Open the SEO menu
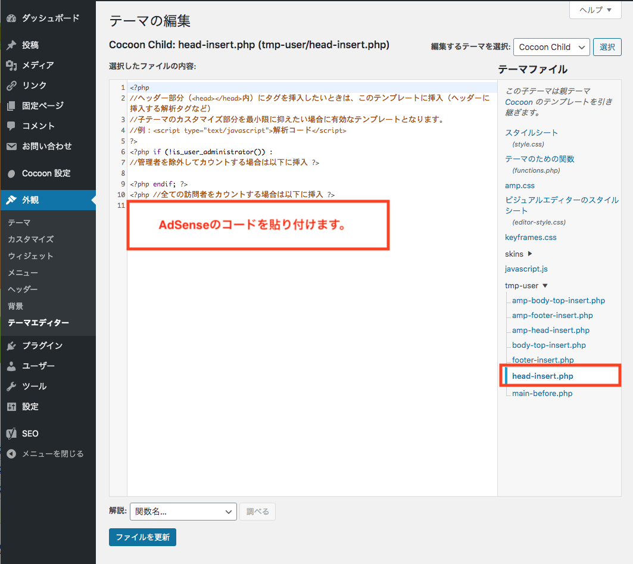This screenshot has height=564, width=633. (x=30, y=434)
